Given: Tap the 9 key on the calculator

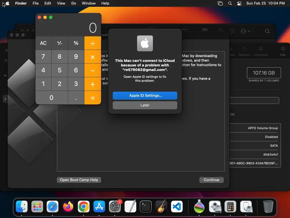Looking at the screenshot, I should (x=76, y=56).
